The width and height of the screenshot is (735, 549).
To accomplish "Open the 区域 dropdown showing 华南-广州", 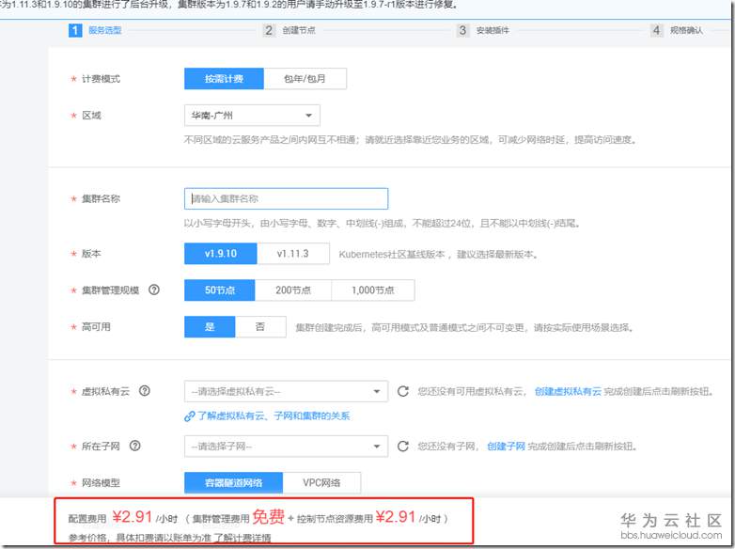I will tap(252, 116).
